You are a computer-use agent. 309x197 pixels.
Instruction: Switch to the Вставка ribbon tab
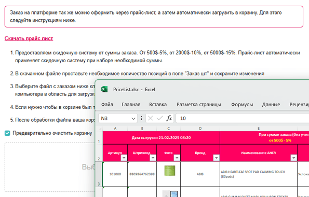tap(158, 105)
